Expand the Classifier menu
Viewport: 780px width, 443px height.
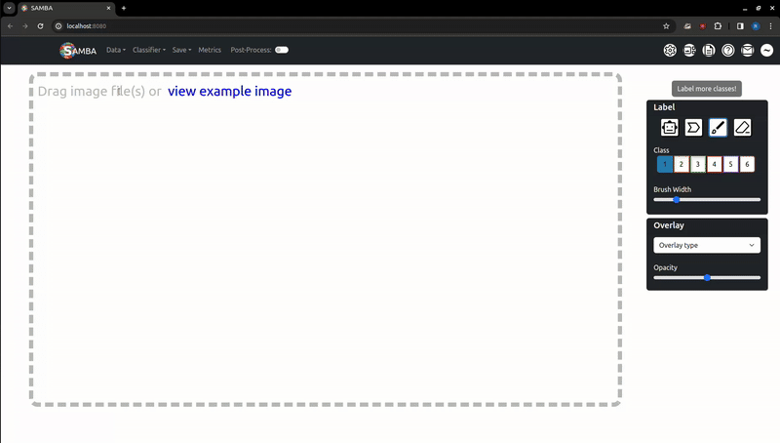(x=149, y=50)
